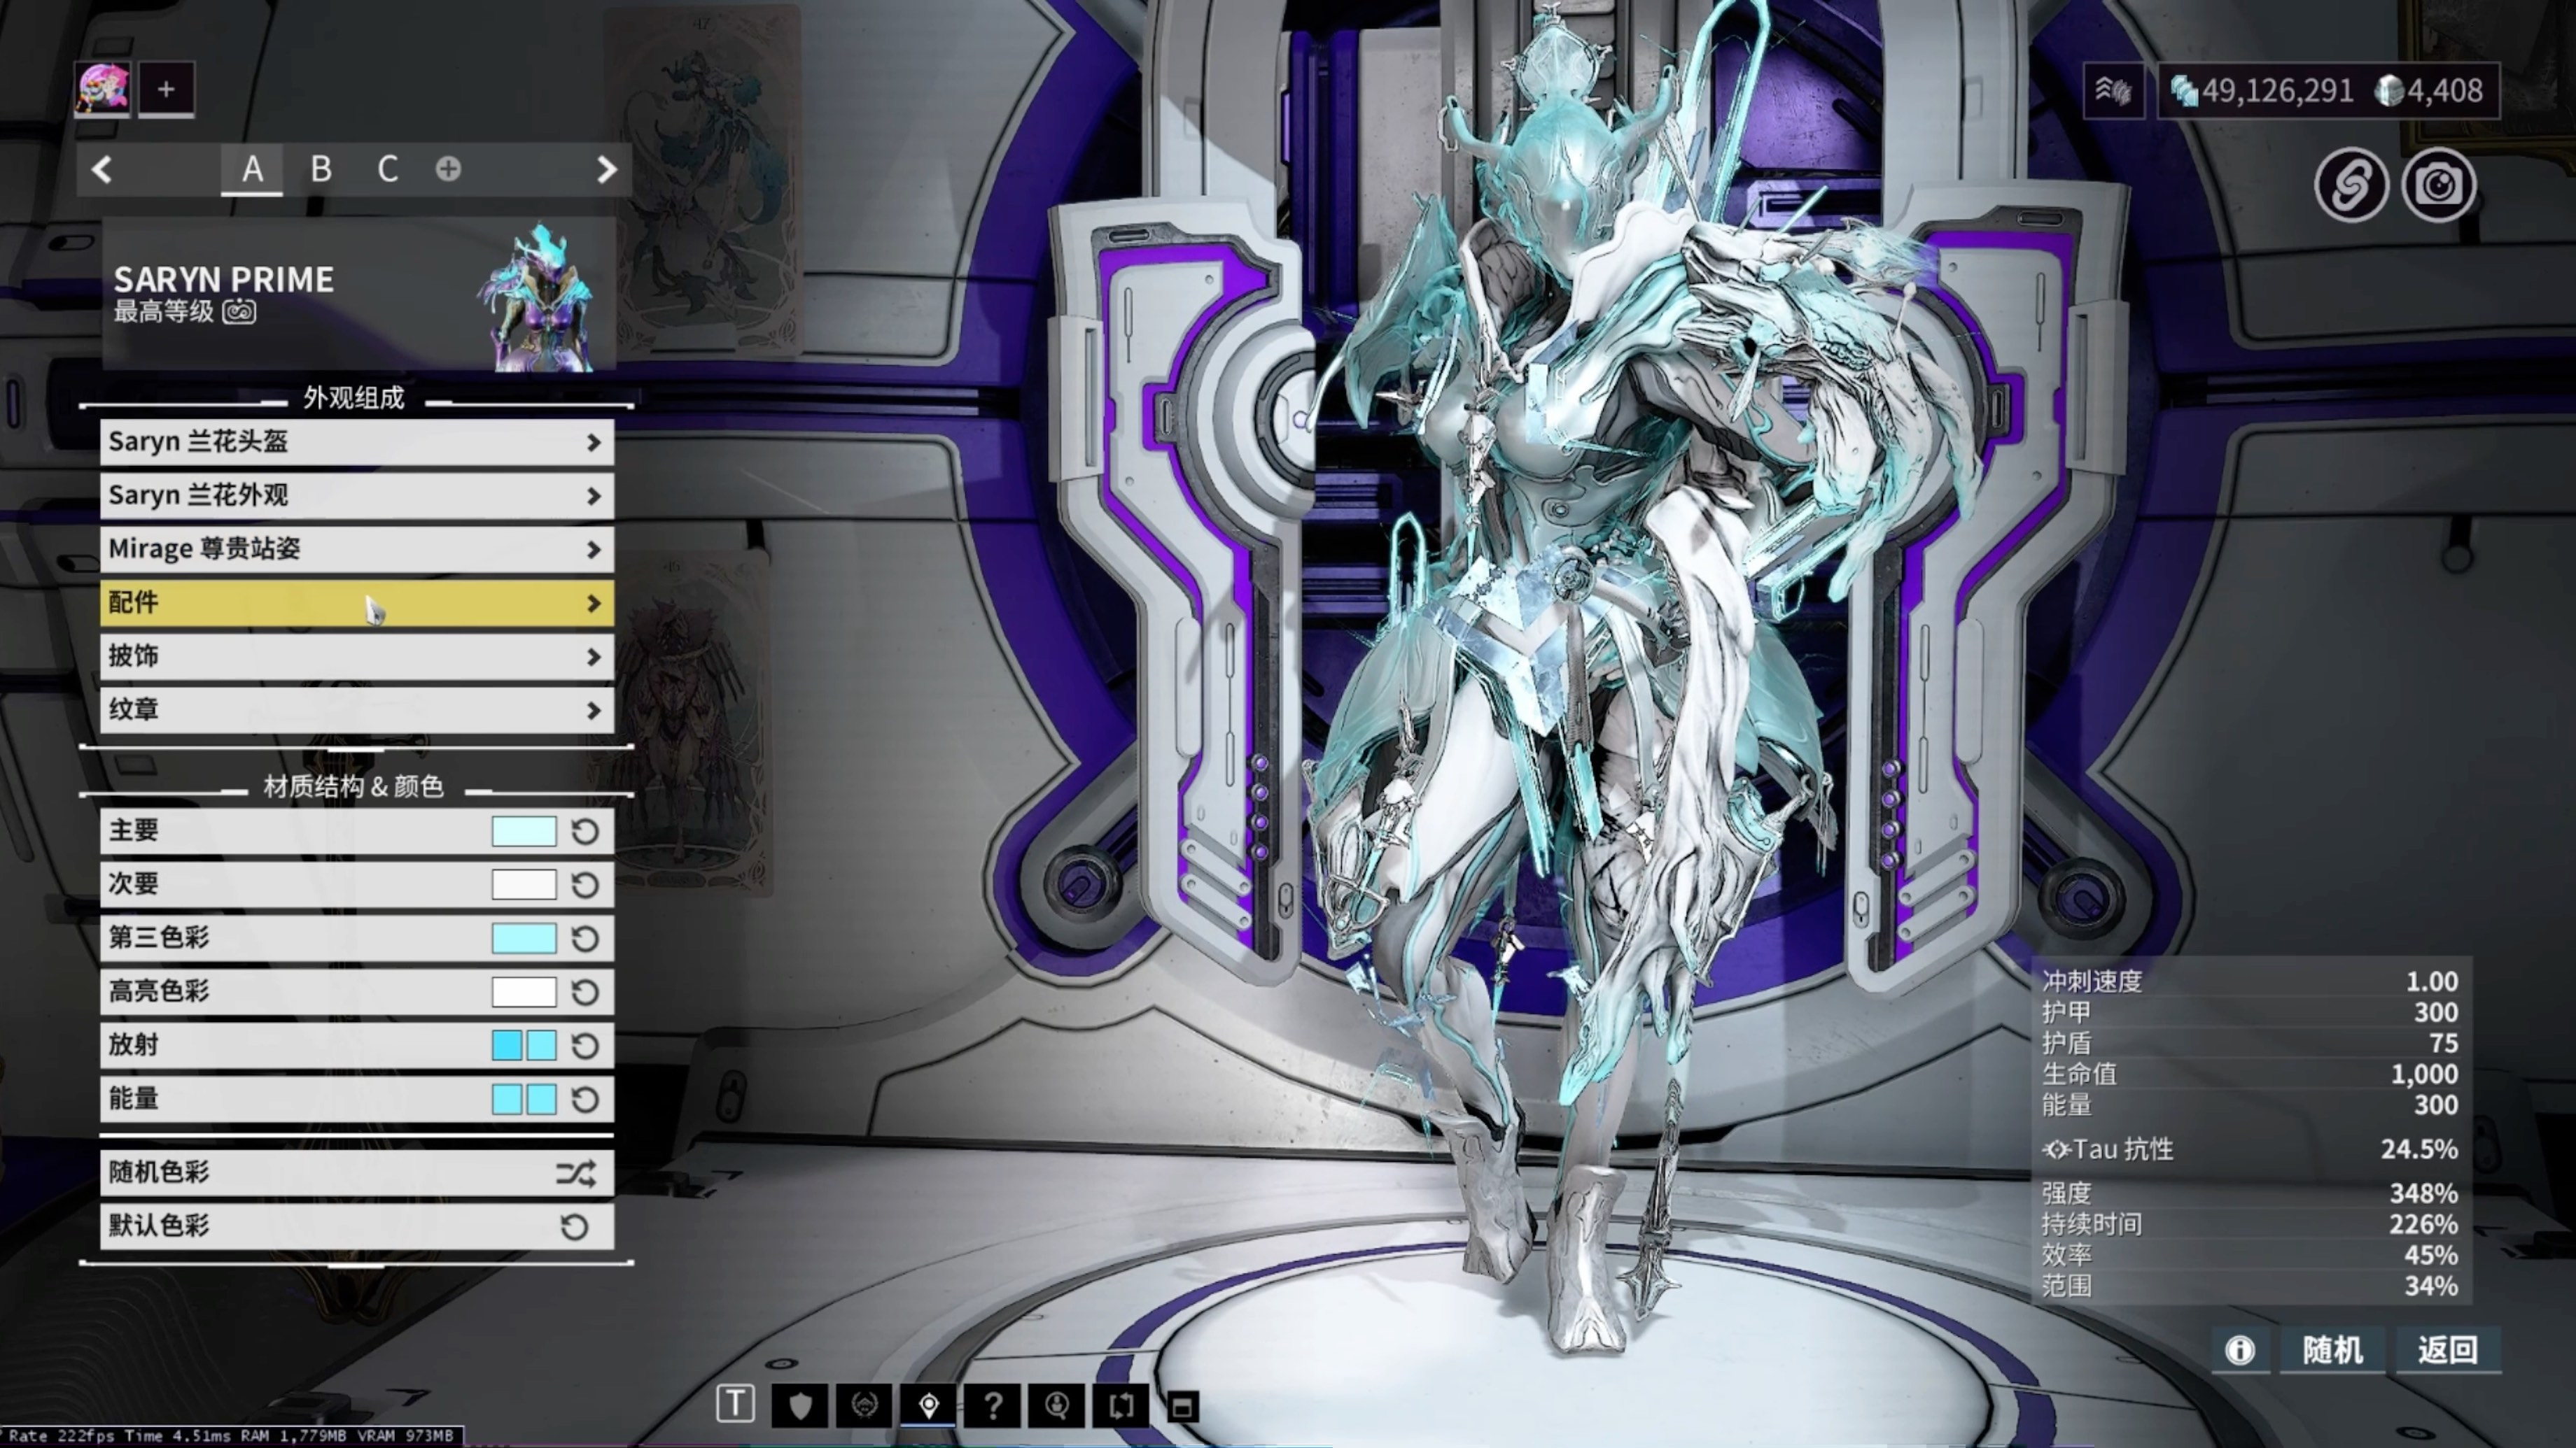Reset the 放射 emissive colors
The width and height of the screenshot is (2576, 1448).
pos(585,1045)
